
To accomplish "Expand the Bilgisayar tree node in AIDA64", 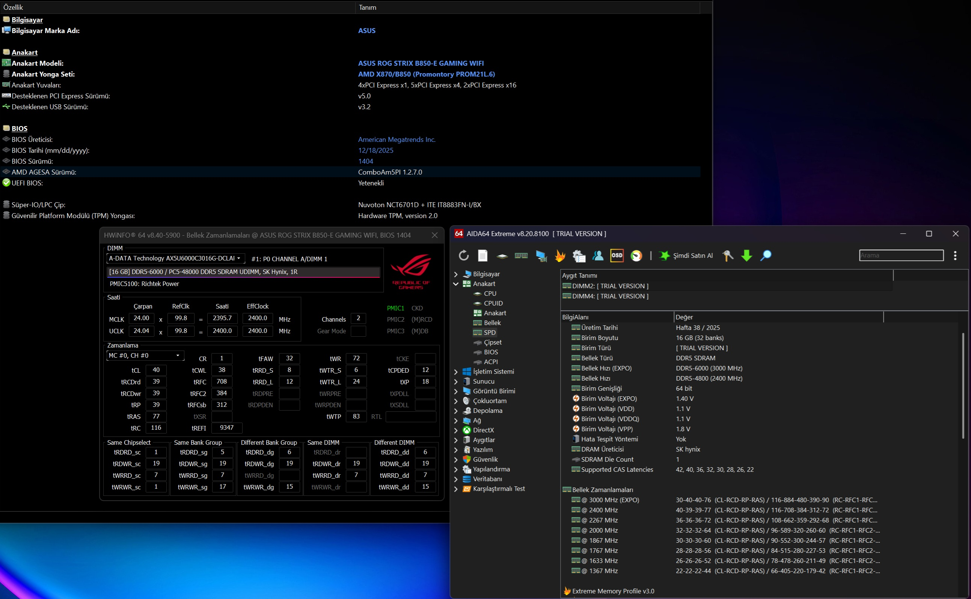I will tap(456, 274).
